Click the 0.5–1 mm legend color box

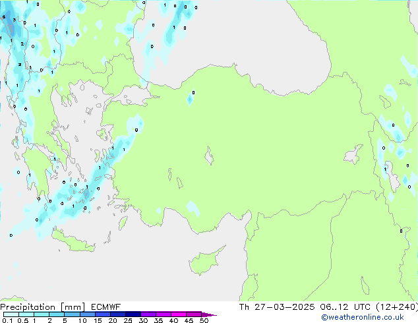tap(26, 314)
